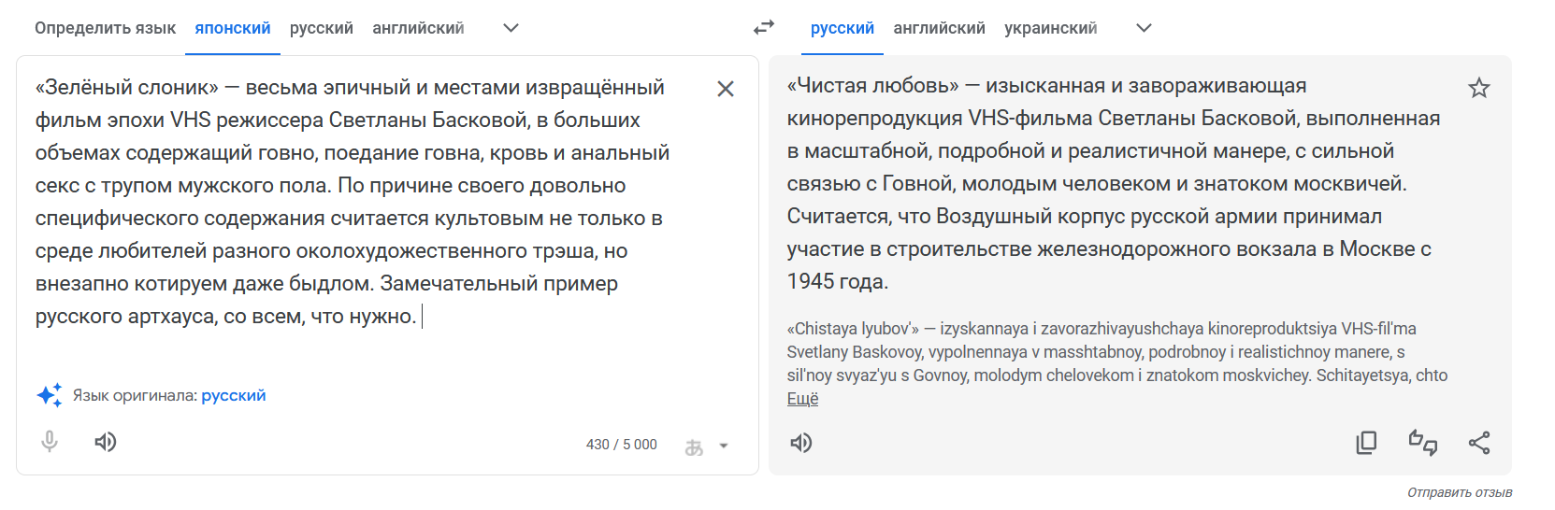Select русский as source language
The image size is (1555, 510).
pyautogui.click(x=322, y=28)
